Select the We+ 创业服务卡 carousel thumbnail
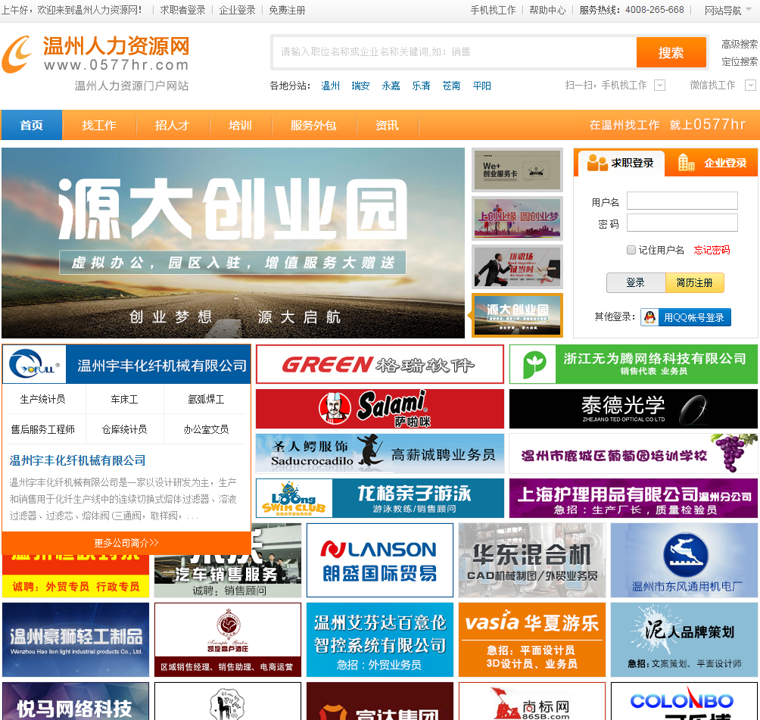This screenshot has width=760, height=720. coord(517,170)
